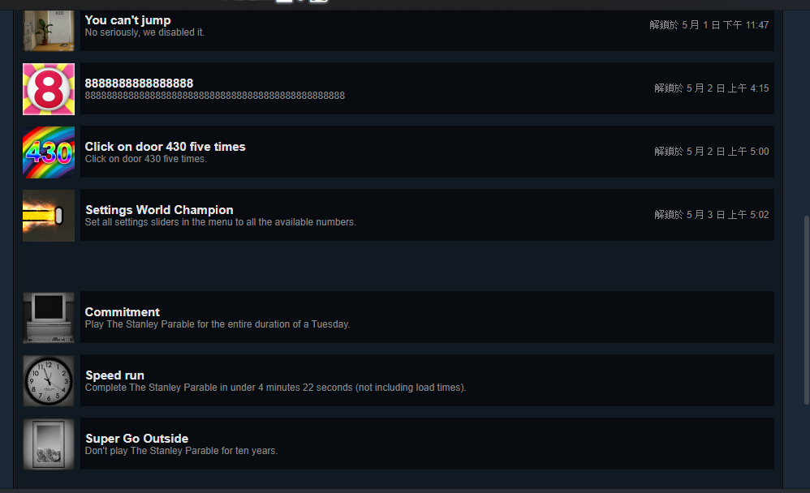Click the Speed run achievement title
Image resolution: width=810 pixels, height=493 pixels.
pyautogui.click(x=114, y=375)
